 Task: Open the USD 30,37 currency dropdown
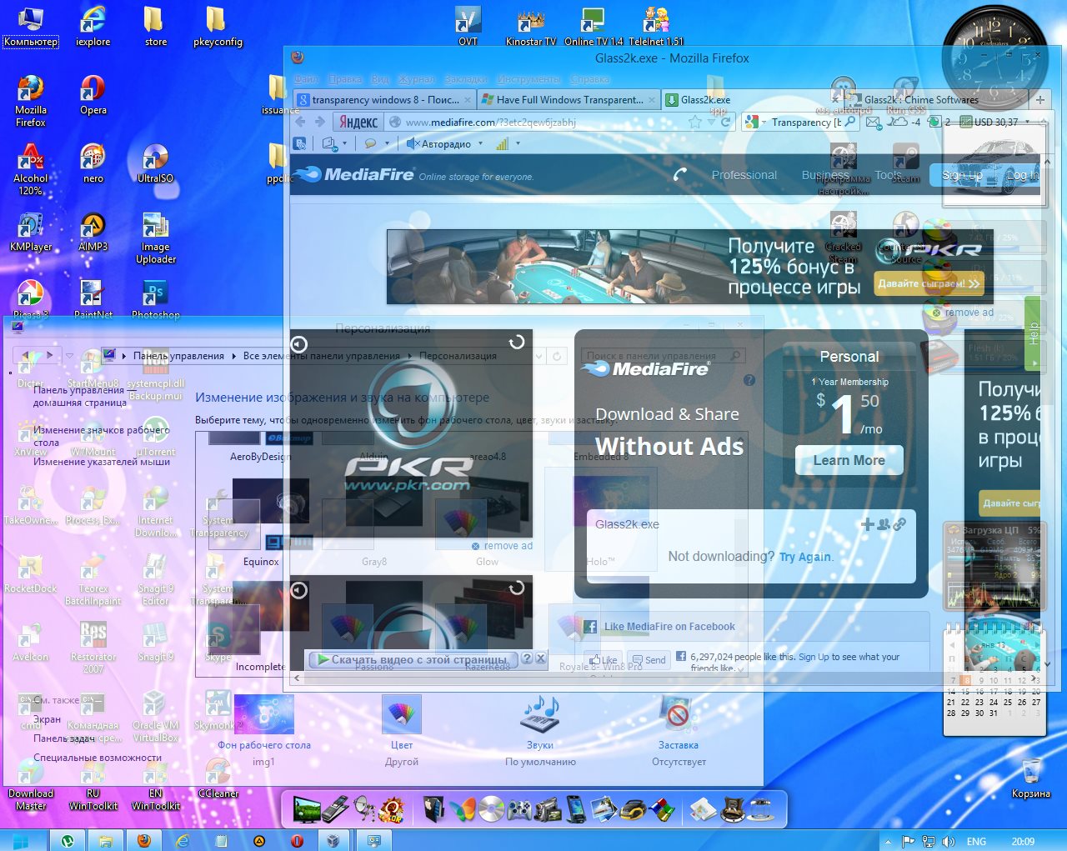click(1027, 122)
